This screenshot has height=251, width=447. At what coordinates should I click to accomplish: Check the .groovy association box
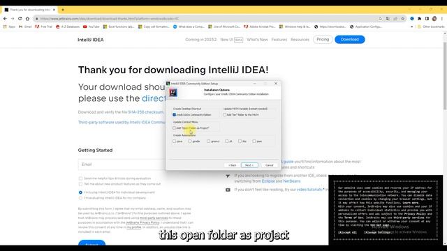tap(208, 141)
